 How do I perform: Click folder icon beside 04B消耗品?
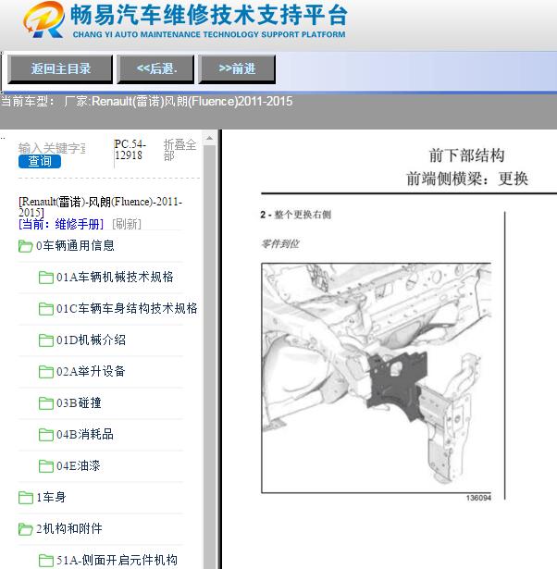coord(46,434)
